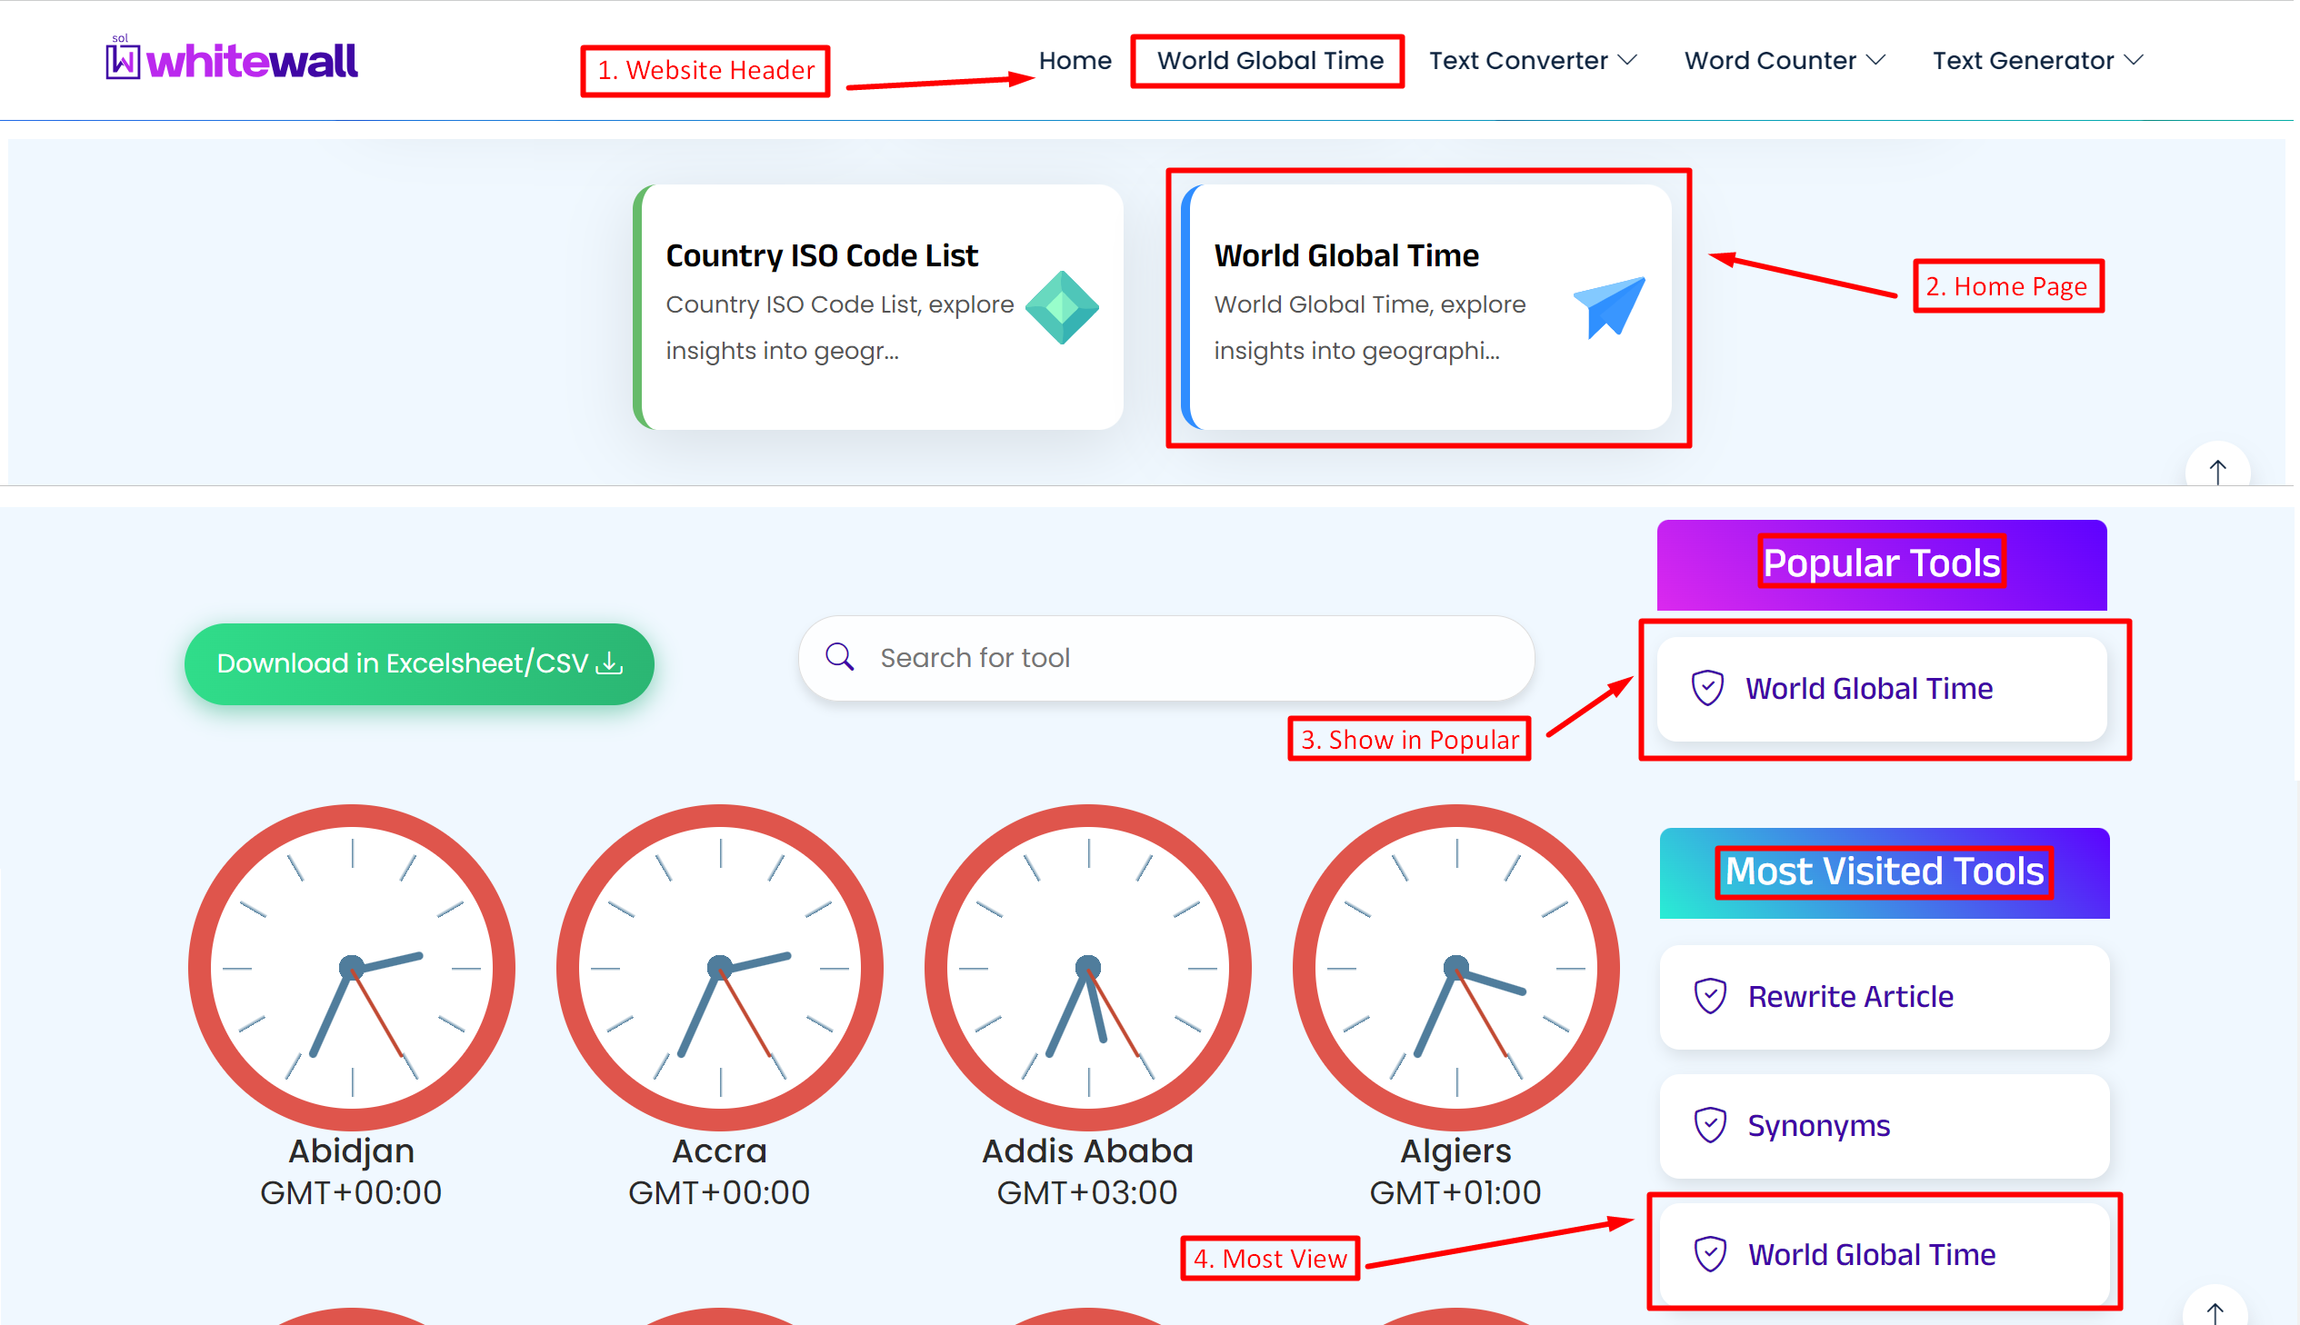Expand the Word Counter chevron

click(x=1875, y=61)
